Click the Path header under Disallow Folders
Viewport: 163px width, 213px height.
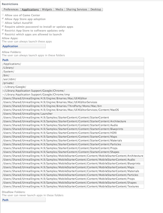click(24, 200)
